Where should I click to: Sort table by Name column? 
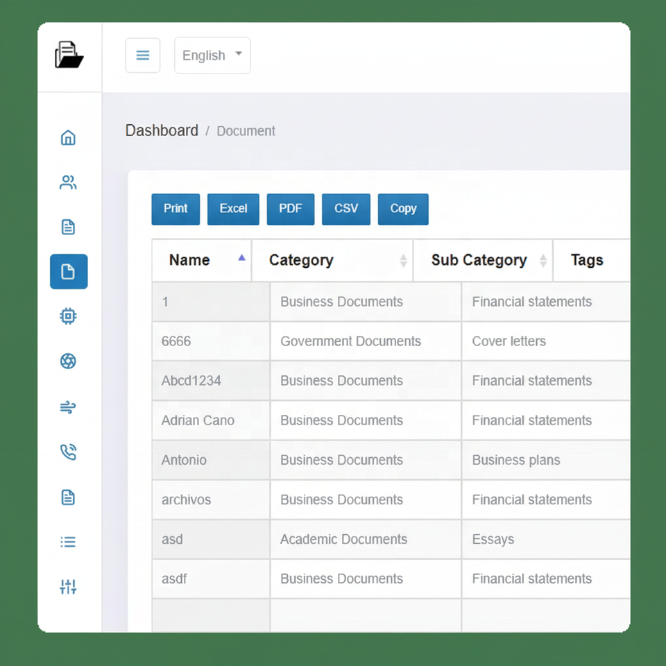(202, 260)
